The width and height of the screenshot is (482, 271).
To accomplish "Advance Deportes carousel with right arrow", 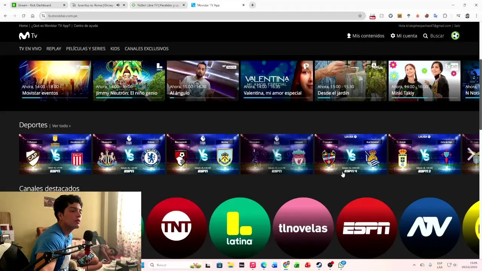I will pyautogui.click(x=471, y=154).
